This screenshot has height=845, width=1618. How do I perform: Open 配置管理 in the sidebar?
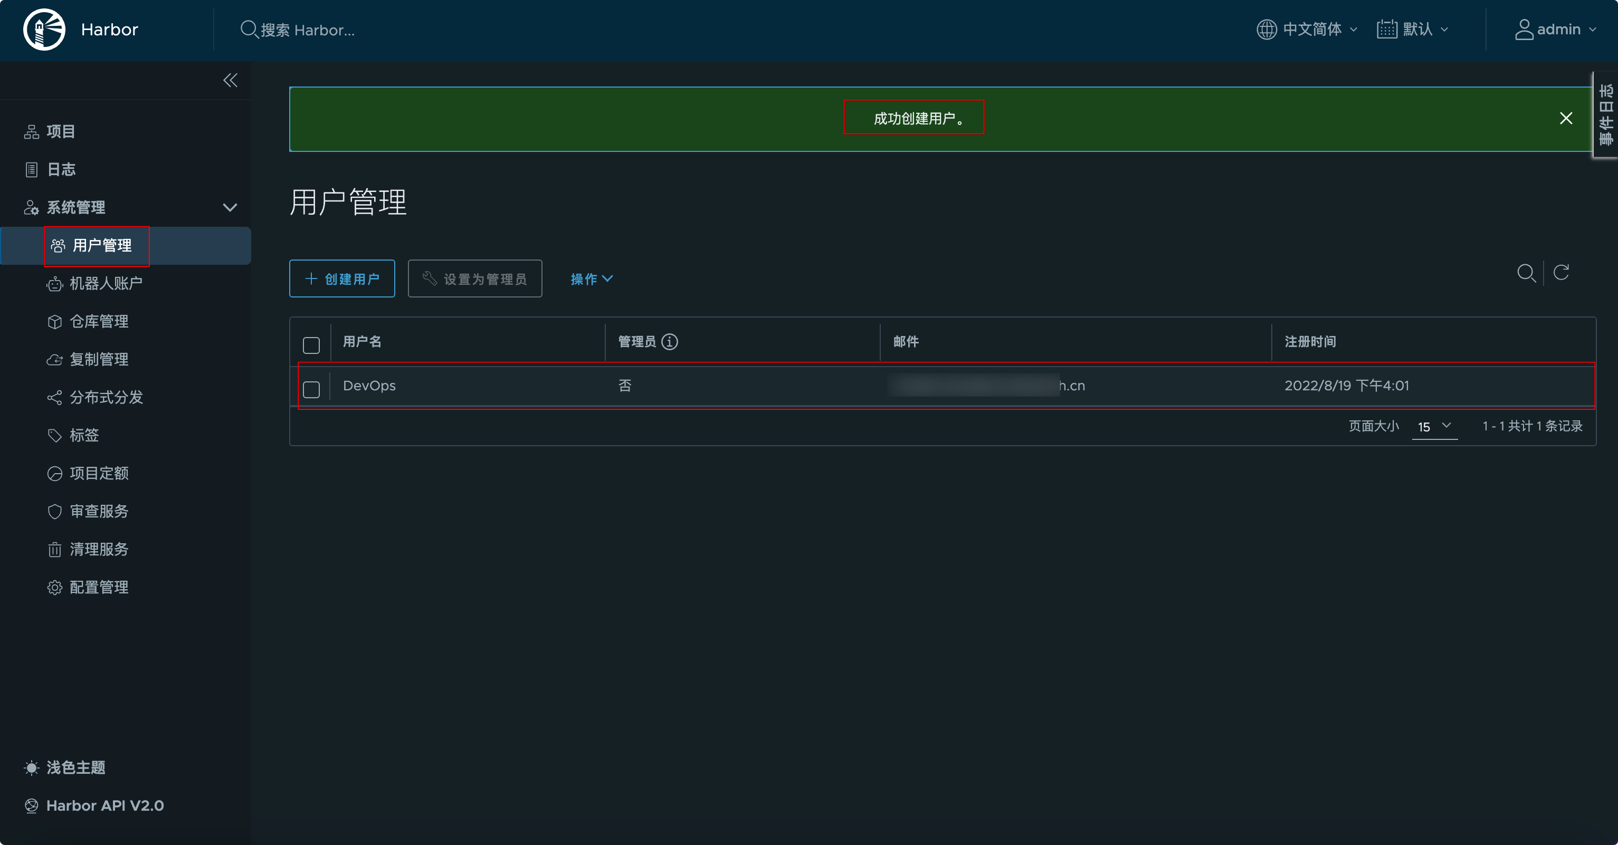point(99,587)
